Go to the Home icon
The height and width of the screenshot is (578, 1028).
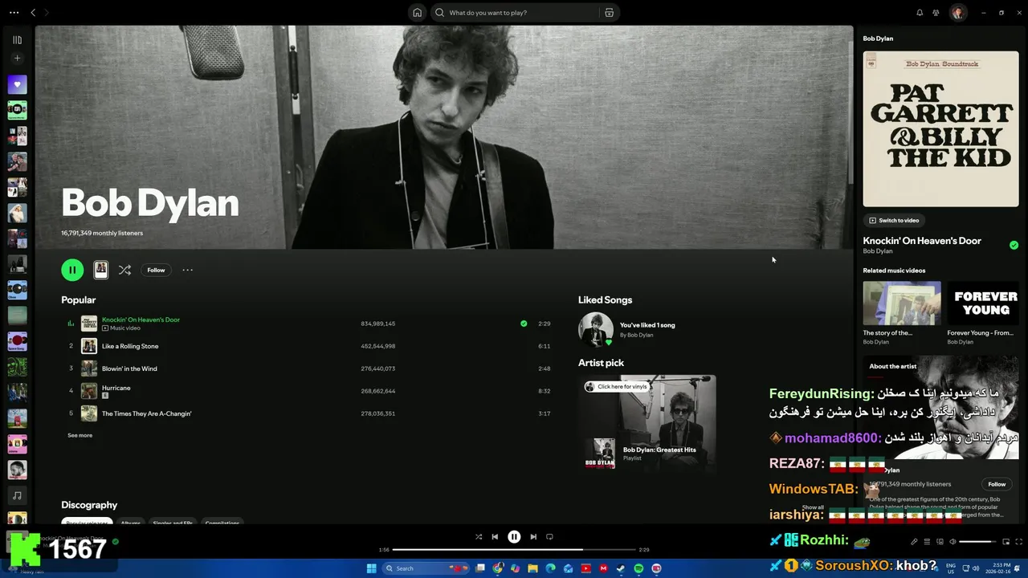(417, 13)
